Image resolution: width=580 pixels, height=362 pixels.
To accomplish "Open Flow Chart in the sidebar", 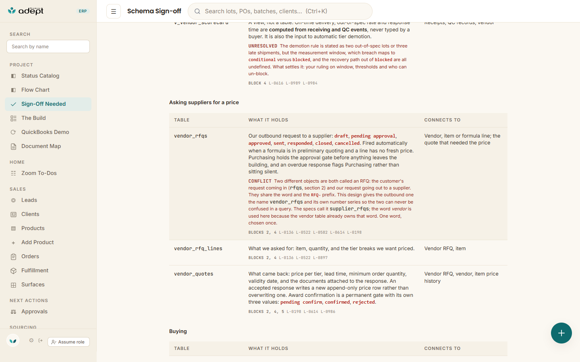I will point(48,90).
